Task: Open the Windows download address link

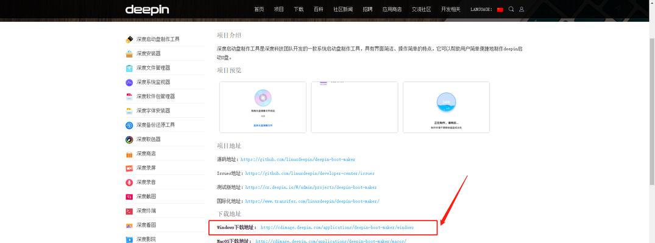Action: point(337,228)
